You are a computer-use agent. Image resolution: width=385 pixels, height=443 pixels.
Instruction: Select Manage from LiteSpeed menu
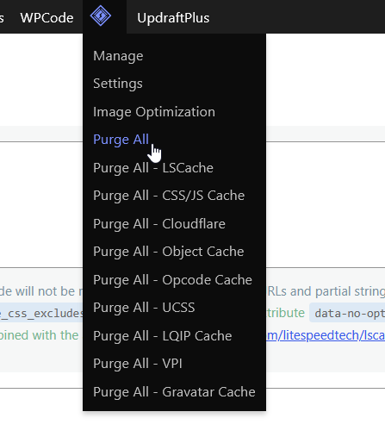point(118,56)
